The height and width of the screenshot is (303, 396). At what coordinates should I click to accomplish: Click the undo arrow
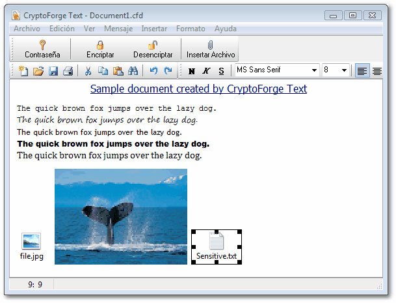(x=153, y=71)
